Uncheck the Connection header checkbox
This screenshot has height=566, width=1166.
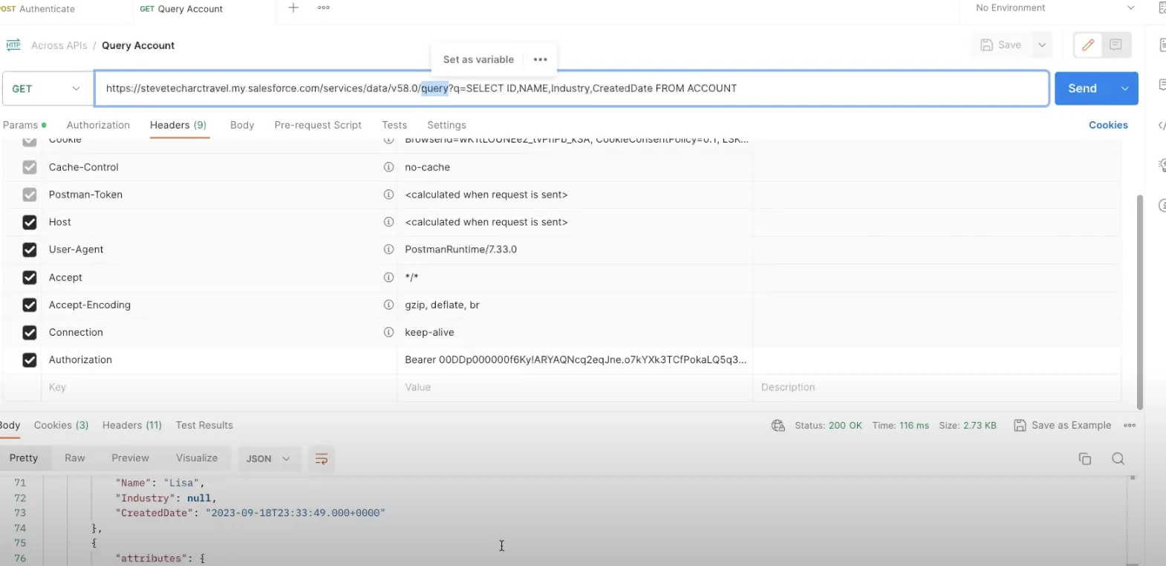(x=30, y=332)
